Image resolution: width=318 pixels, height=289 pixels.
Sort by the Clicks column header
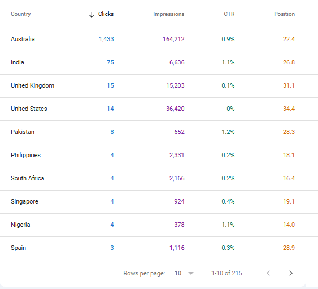click(x=106, y=14)
